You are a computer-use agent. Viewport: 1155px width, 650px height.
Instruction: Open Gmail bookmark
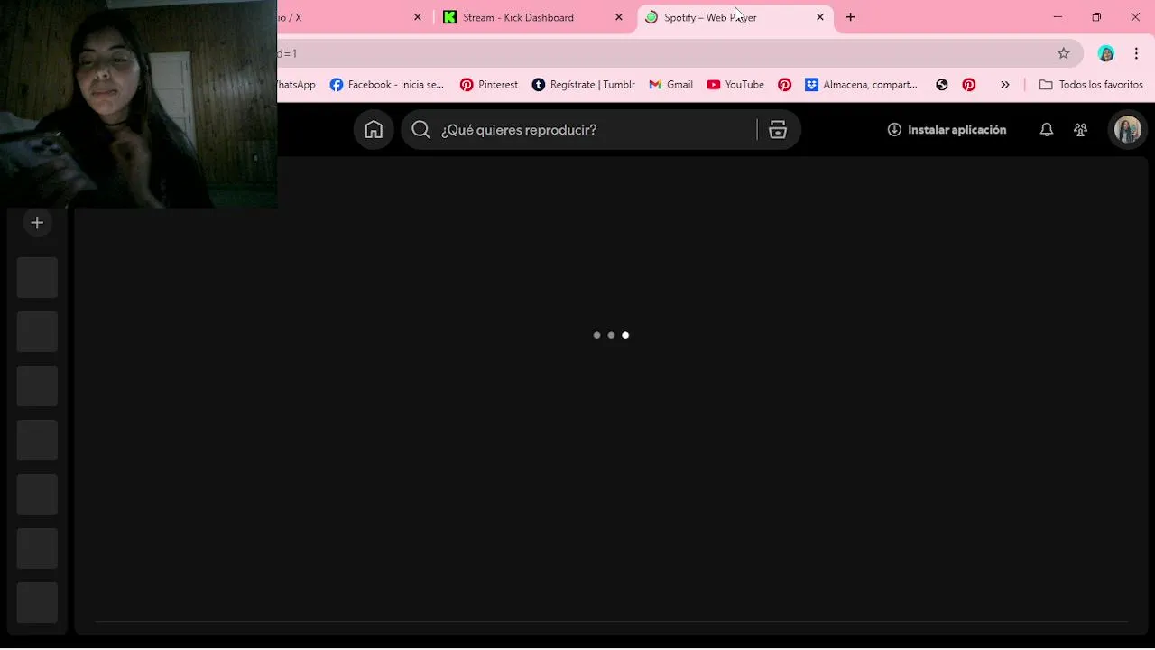[x=671, y=85]
